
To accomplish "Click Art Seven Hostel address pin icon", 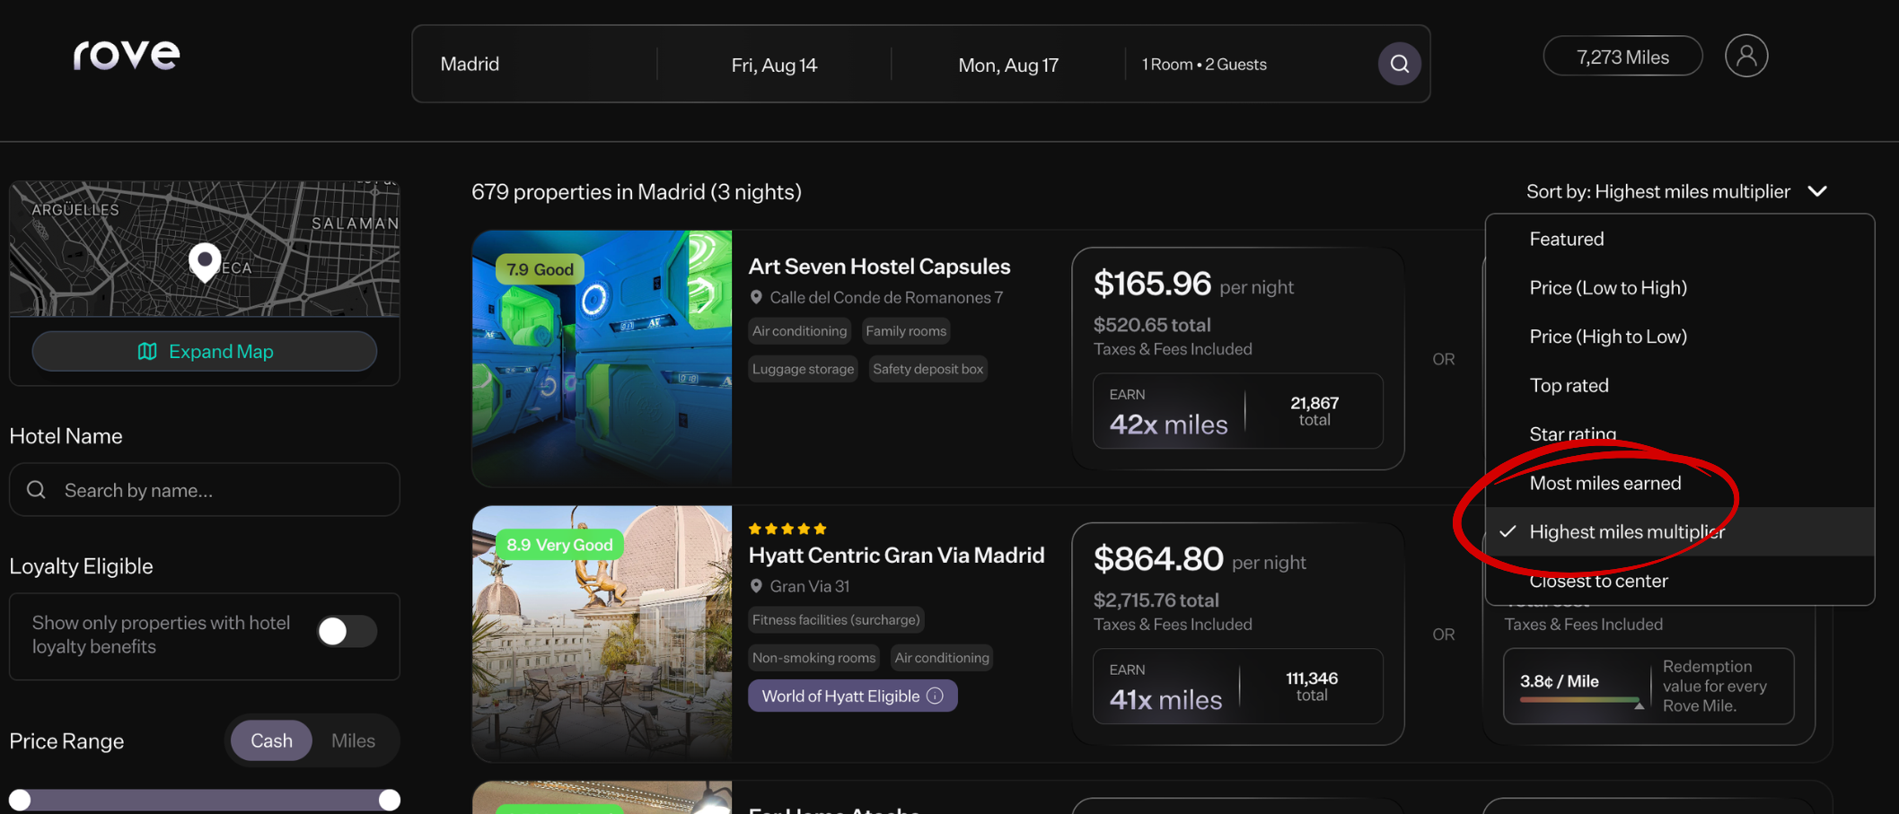I will pos(756,297).
